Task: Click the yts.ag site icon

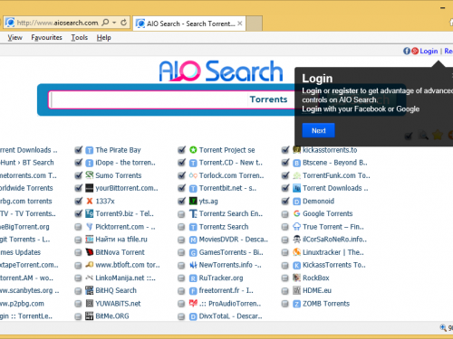Action: (193, 201)
